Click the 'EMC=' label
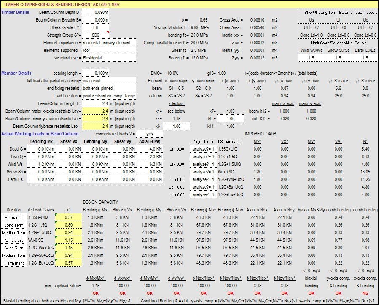 pyautogui.click(x=156, y=73)
